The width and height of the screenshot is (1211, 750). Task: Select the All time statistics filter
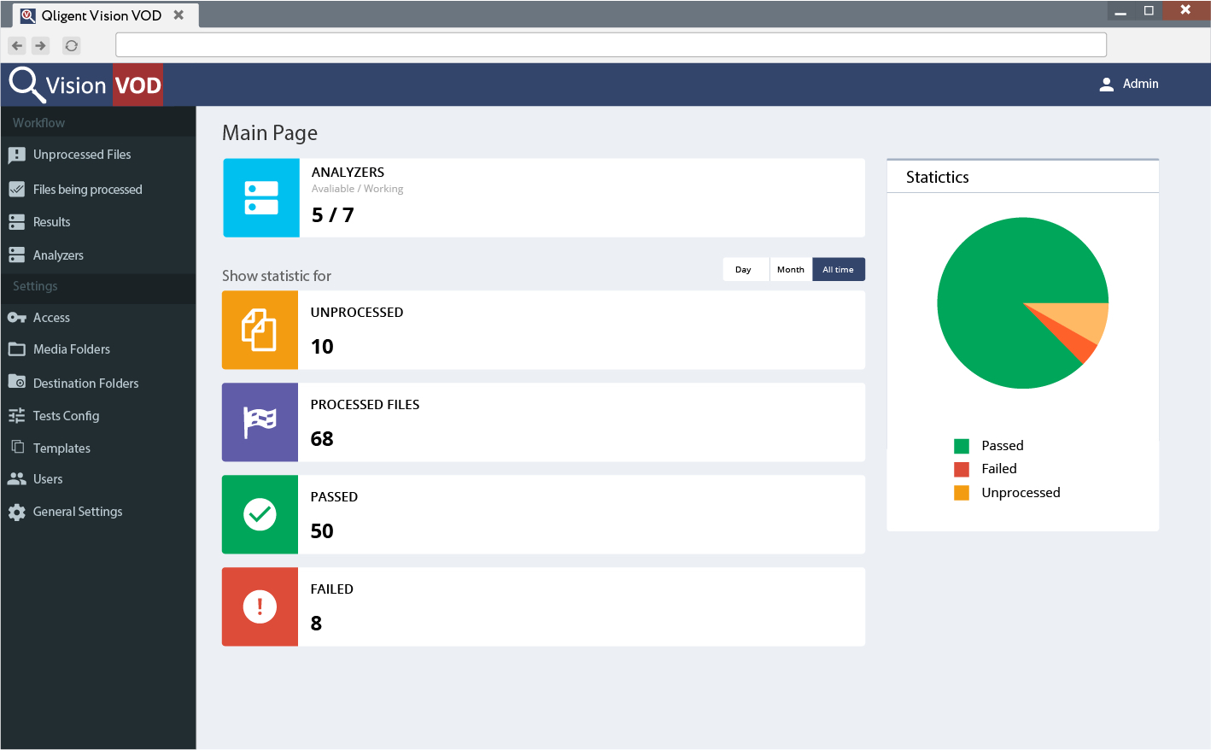(838, 269)
